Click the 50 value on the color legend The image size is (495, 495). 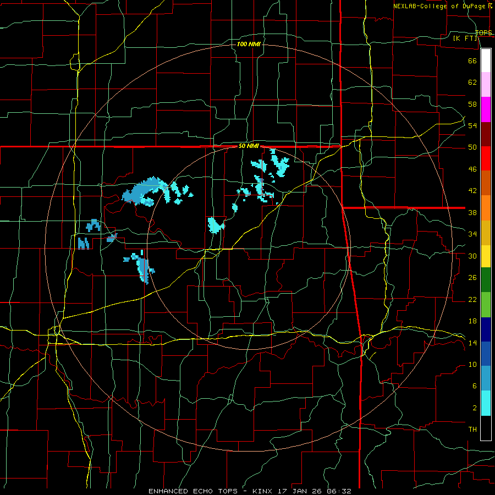point(472,147)
